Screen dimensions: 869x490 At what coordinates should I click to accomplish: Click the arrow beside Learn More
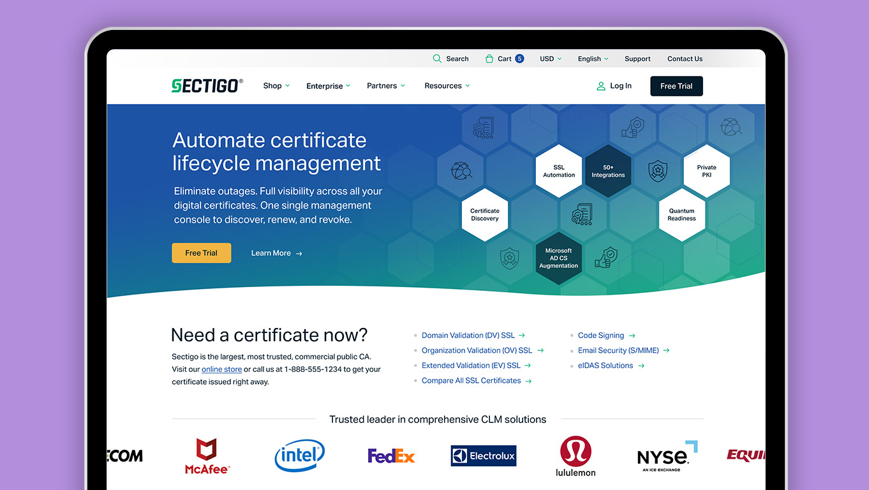[x=299, y=253]
